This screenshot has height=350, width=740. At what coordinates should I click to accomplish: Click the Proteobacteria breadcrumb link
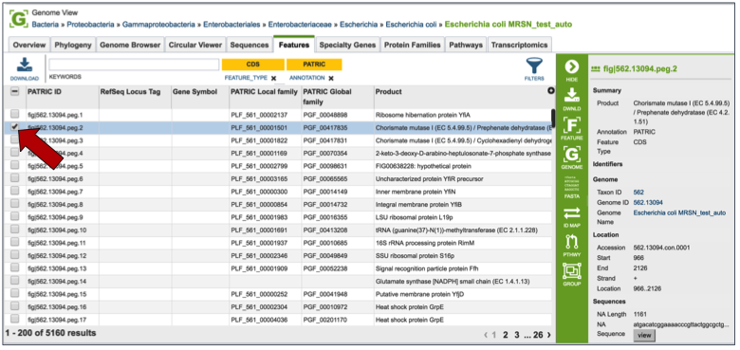pyautogui.click(x=92, y=24)
